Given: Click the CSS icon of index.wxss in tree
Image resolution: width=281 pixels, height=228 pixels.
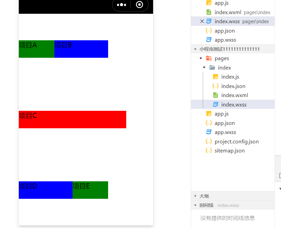Looking at the screenshot, I should point(216,104).
